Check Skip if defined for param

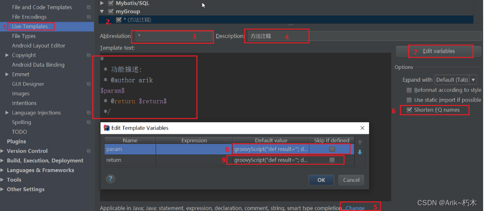click(332, 149)
